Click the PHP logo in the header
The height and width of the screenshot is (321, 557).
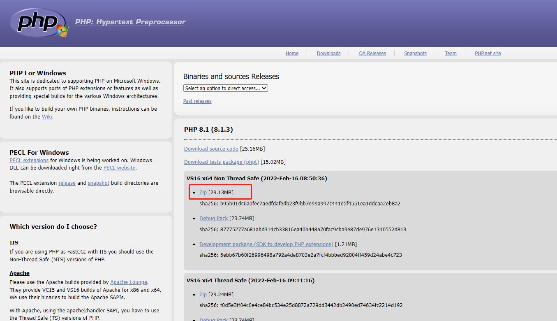39,23
